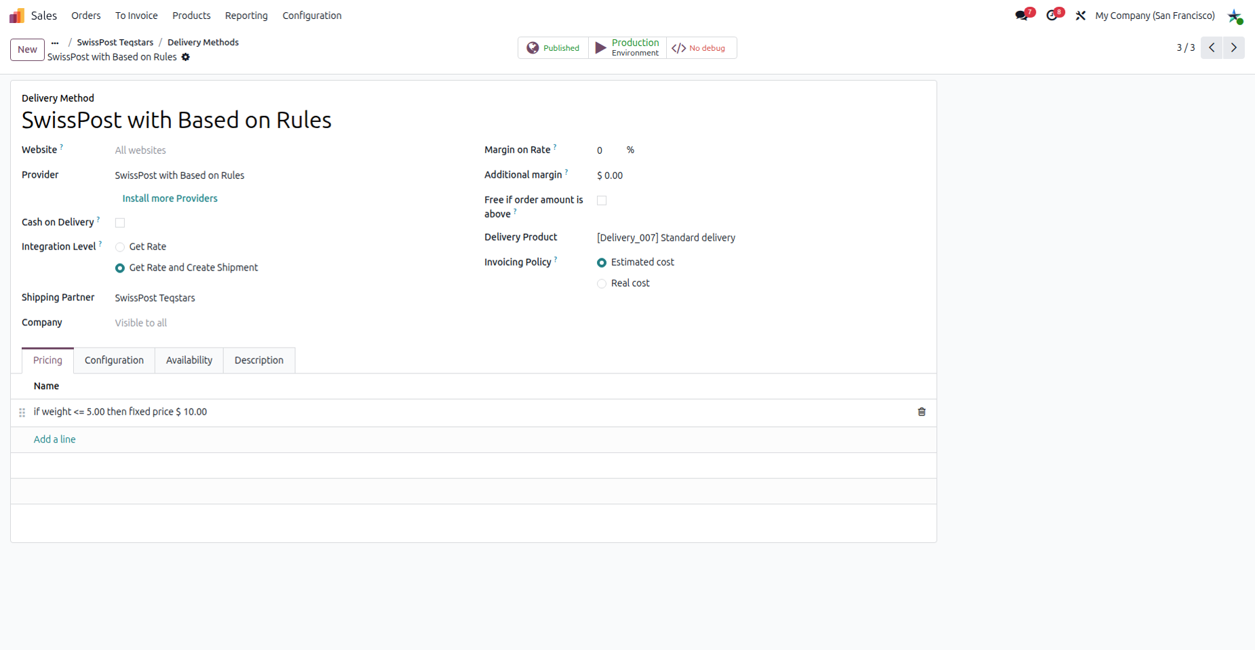
Task: Open the gear actions menu
Action: coord(186,57)
